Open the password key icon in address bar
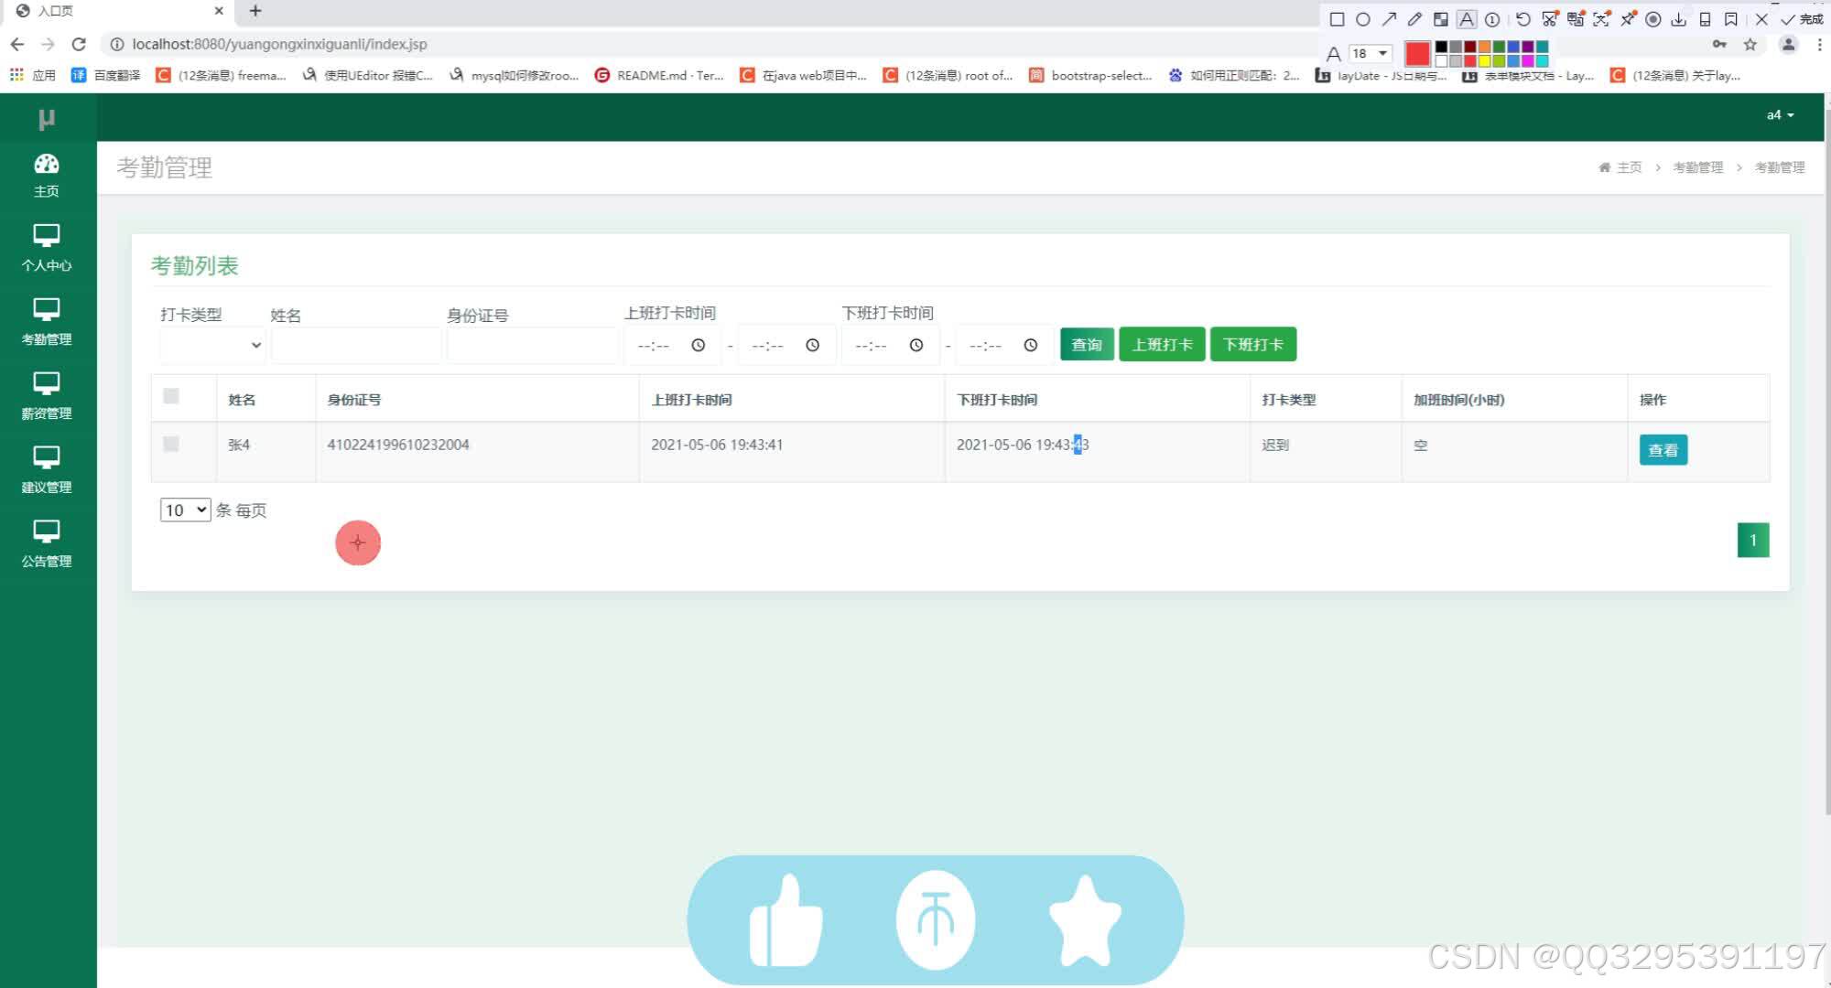The height and width of the screenshot is (988, 1831). click(1719, 44)
